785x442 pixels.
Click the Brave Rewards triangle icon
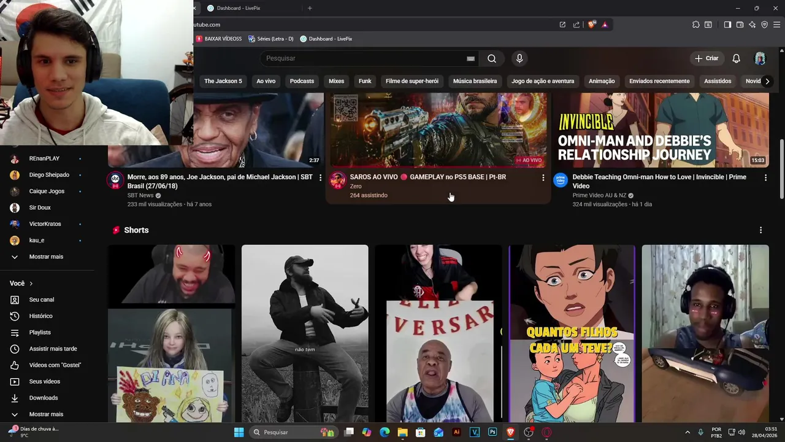[x=605, y=25]
